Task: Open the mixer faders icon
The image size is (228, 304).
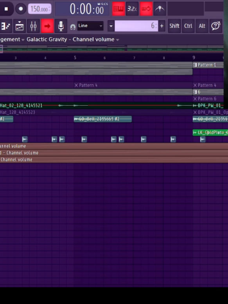Action: coord(33,26)
